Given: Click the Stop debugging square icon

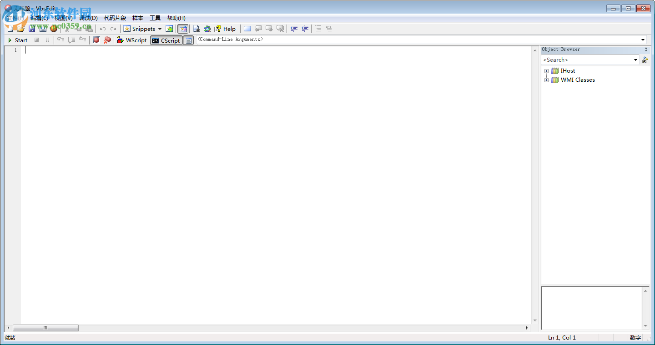Looking at the screenshot, I should click(x=37, y=40).
